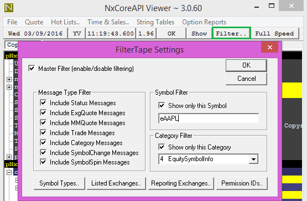Image resolution: width=307 pixels, height=201 pixels.
Task: Toggle the Master Filter checkbox
Action: point(32,68)
